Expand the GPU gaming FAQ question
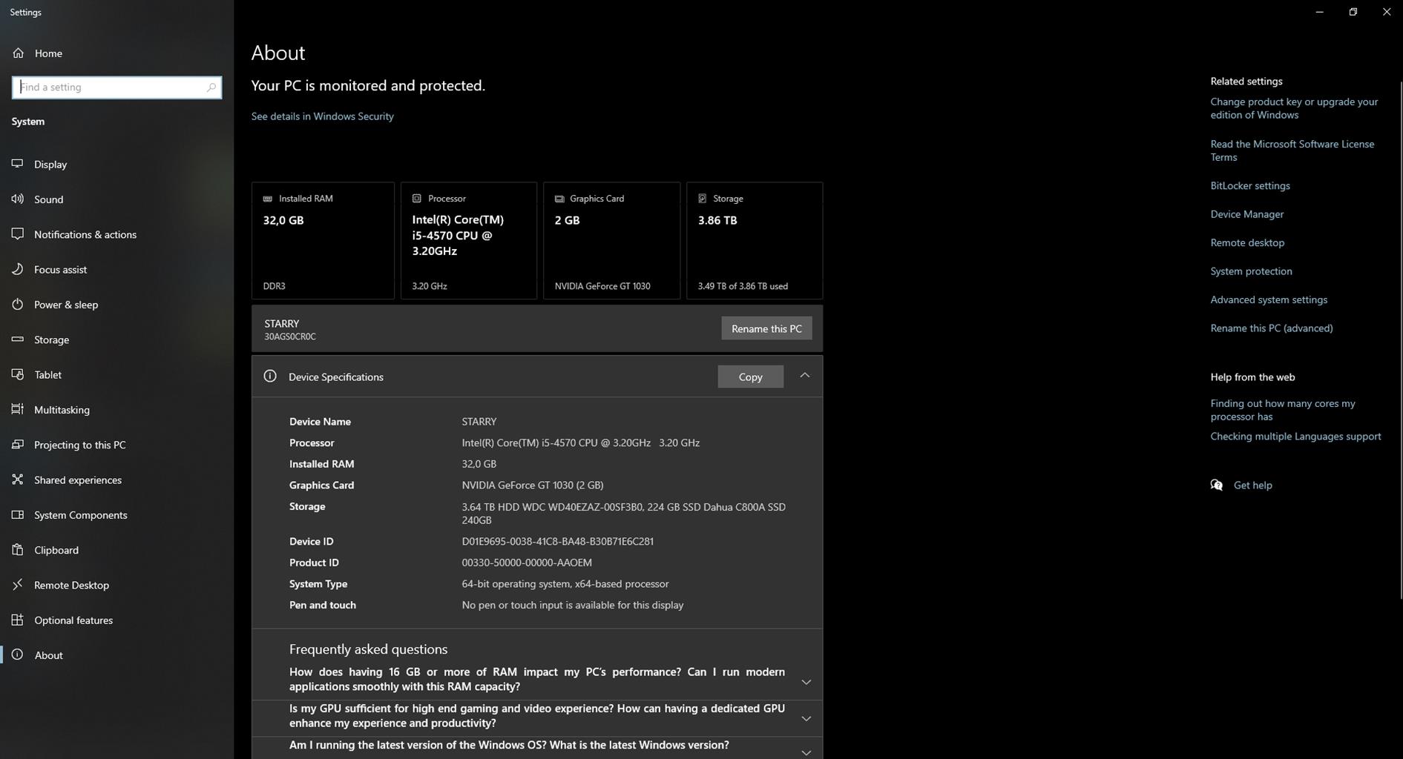The height and width of the screenshot is (759, 1403). tap(806, 718)
